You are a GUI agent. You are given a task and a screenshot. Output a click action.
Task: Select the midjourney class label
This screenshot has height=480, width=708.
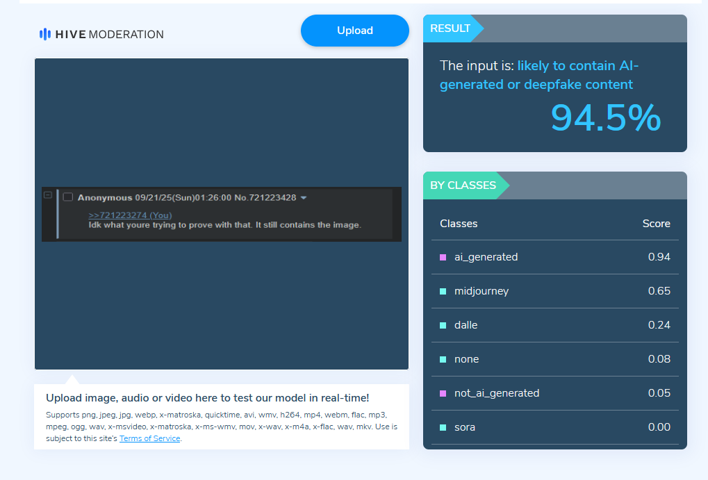[481, 291]
